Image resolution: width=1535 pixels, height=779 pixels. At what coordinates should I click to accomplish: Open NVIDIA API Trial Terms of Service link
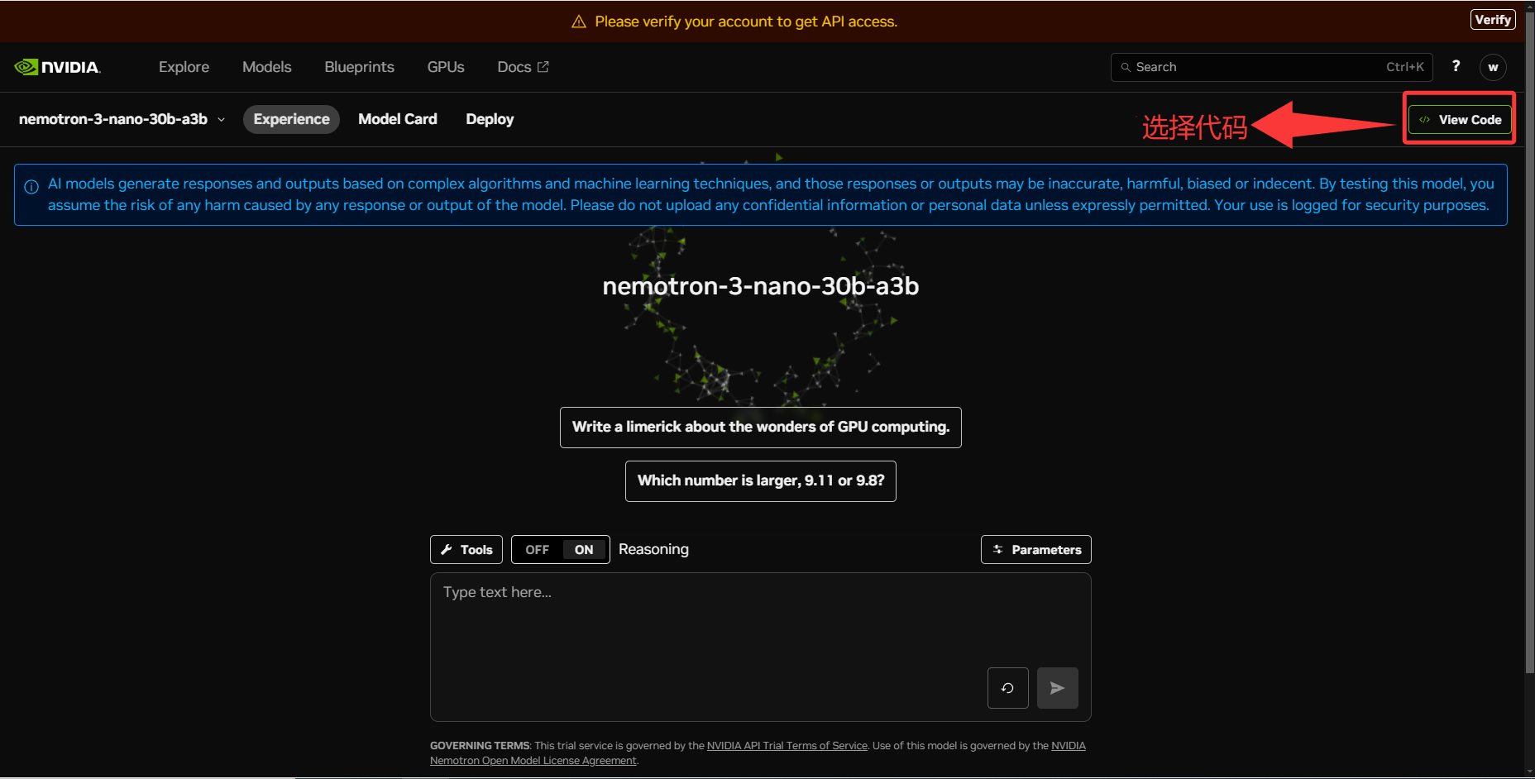click(x=787, y=746)
